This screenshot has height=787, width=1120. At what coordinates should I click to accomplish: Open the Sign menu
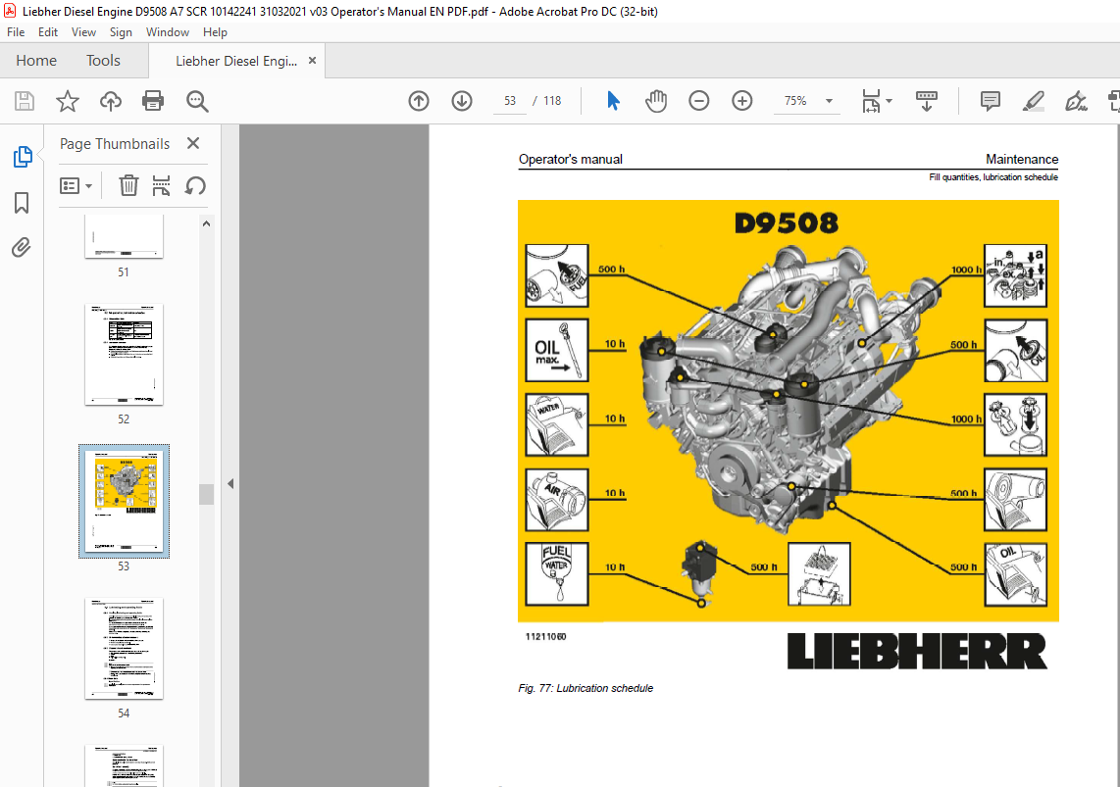click(x=121, y=32)
